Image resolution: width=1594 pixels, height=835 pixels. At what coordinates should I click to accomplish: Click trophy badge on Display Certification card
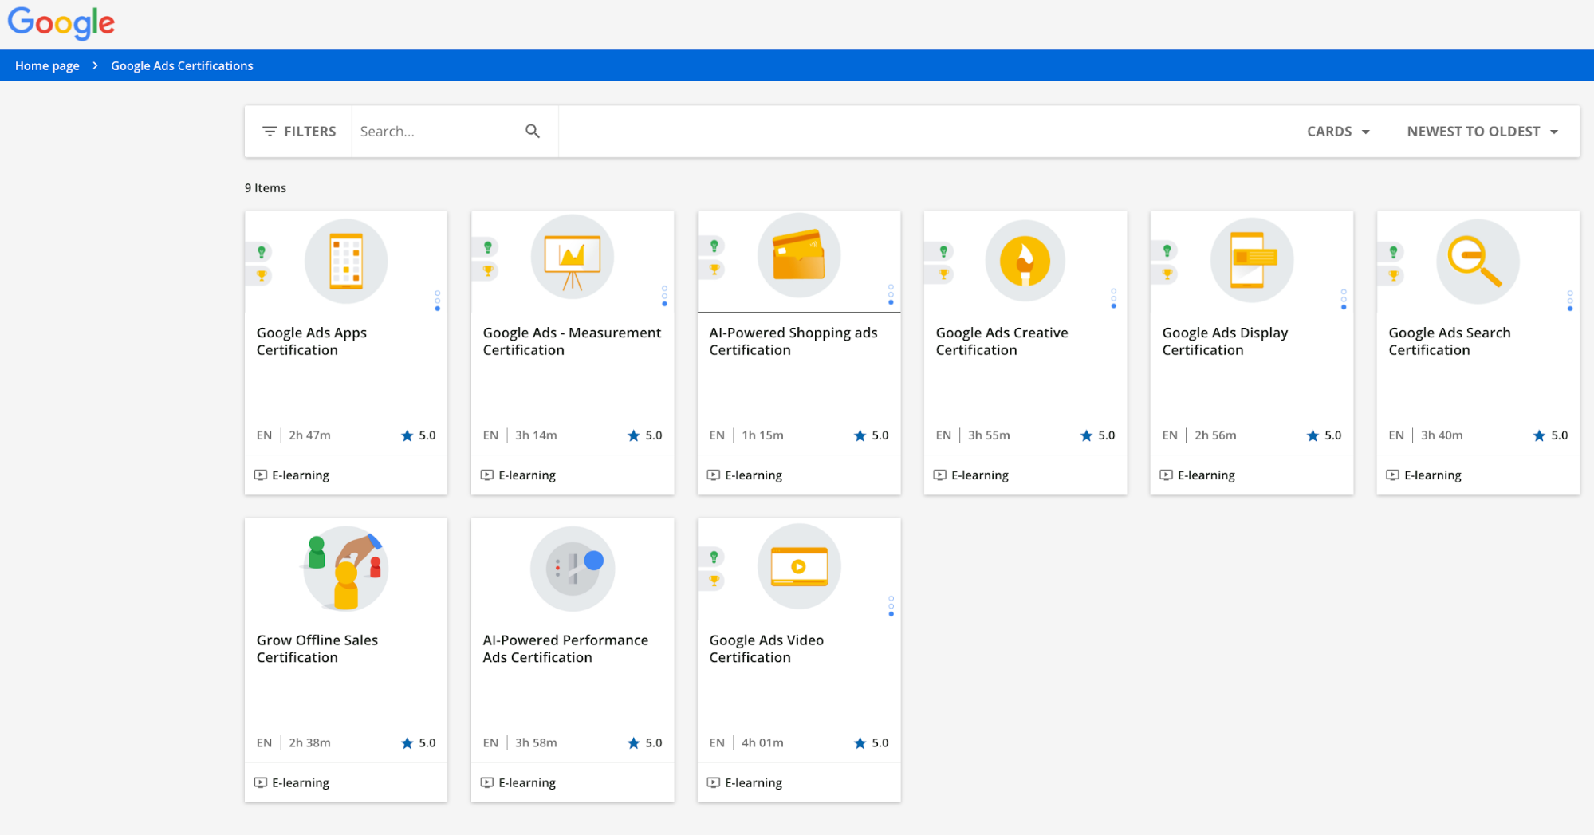point(1167,274)
